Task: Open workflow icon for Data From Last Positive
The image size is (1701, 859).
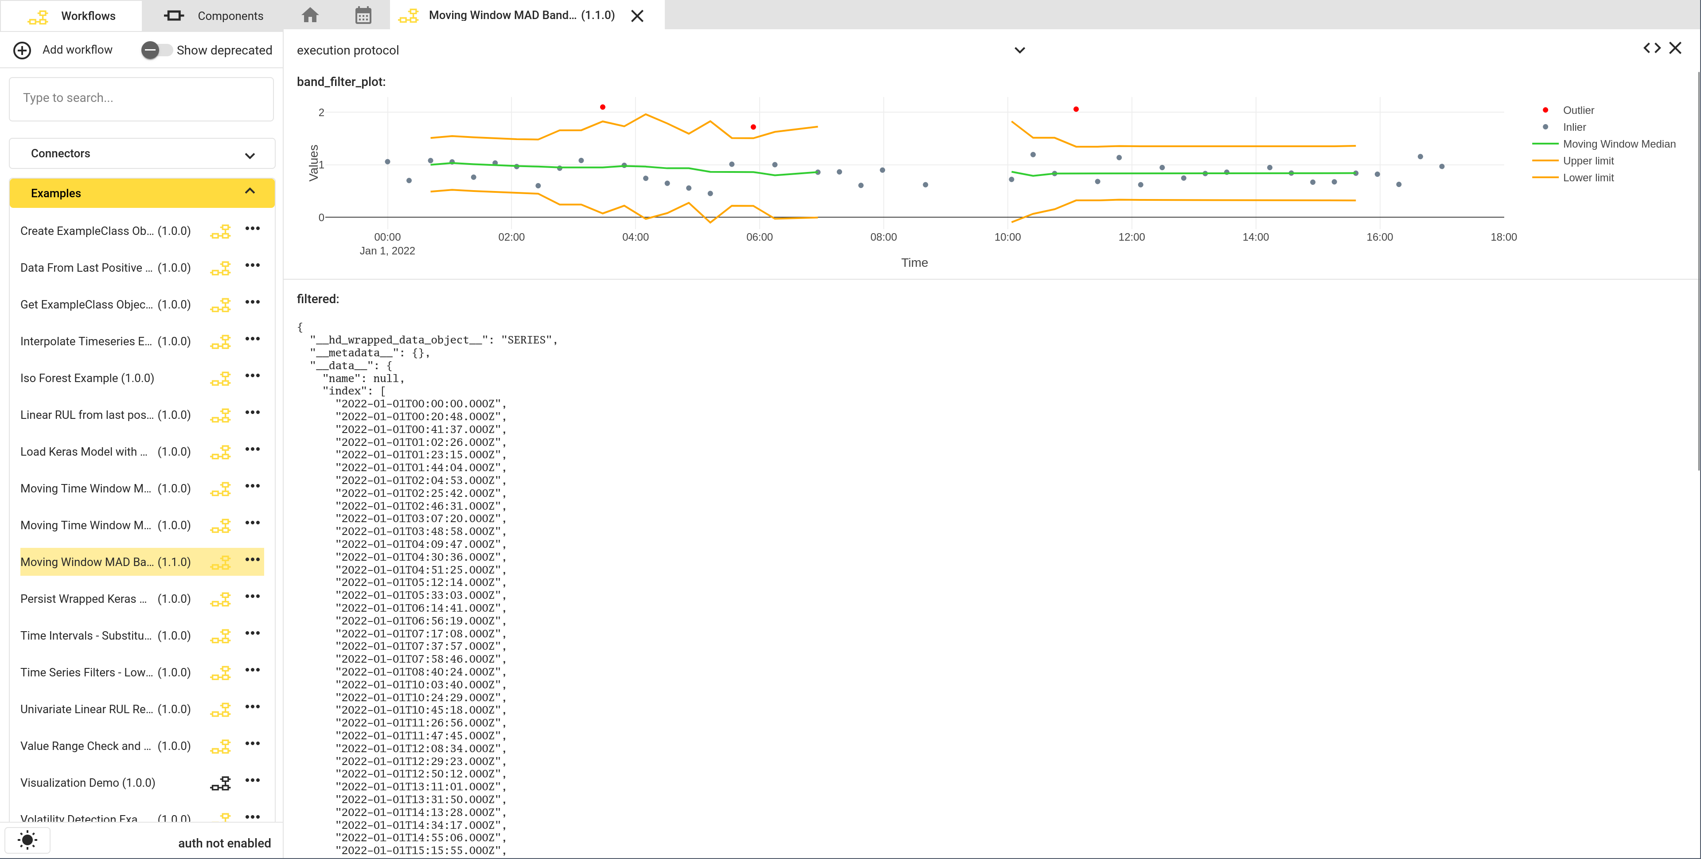Action: tap(221, 268)
